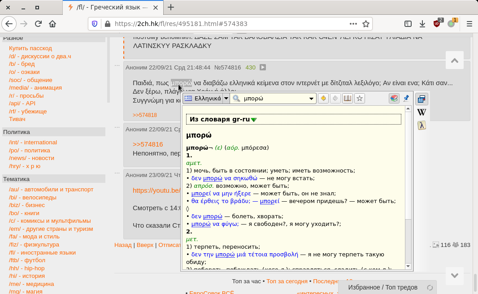Pin the dictionary popup window
Screen dimensions: 478x294
pos(406,99)
